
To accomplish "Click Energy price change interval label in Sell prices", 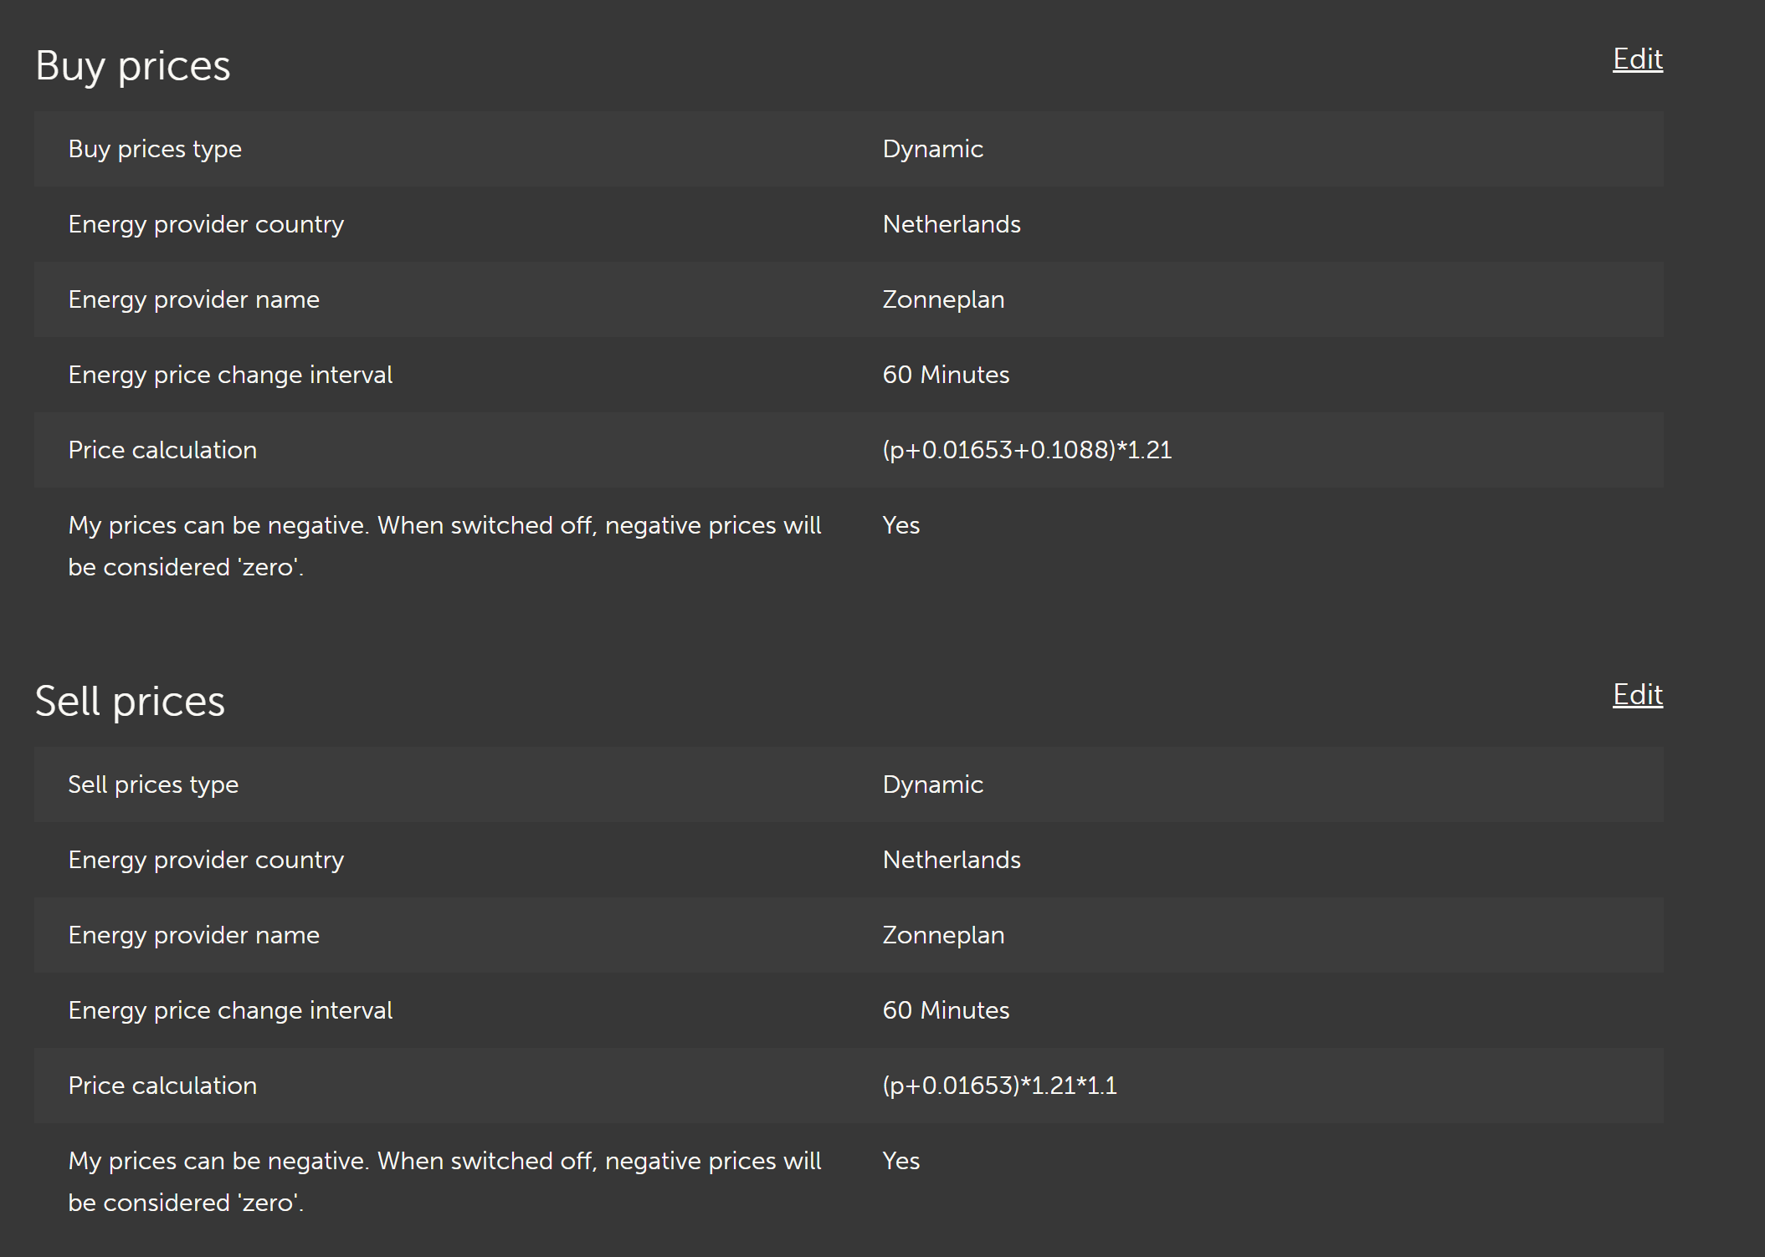I will (230, 1010).
